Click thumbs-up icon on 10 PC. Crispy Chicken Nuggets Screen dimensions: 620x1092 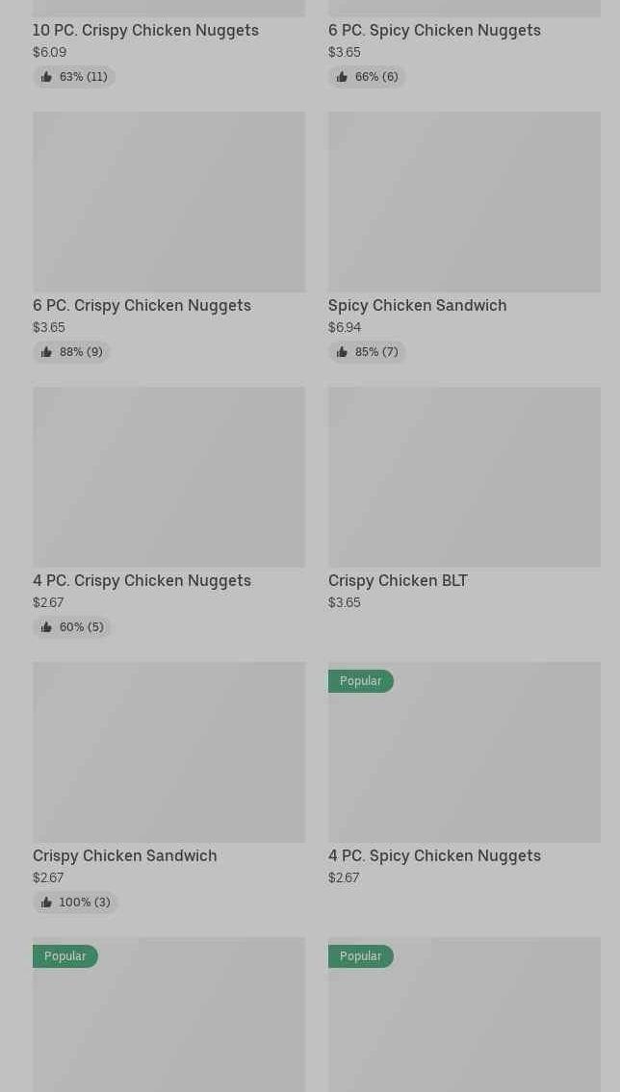pyautogui.click(x=46, y=77)
